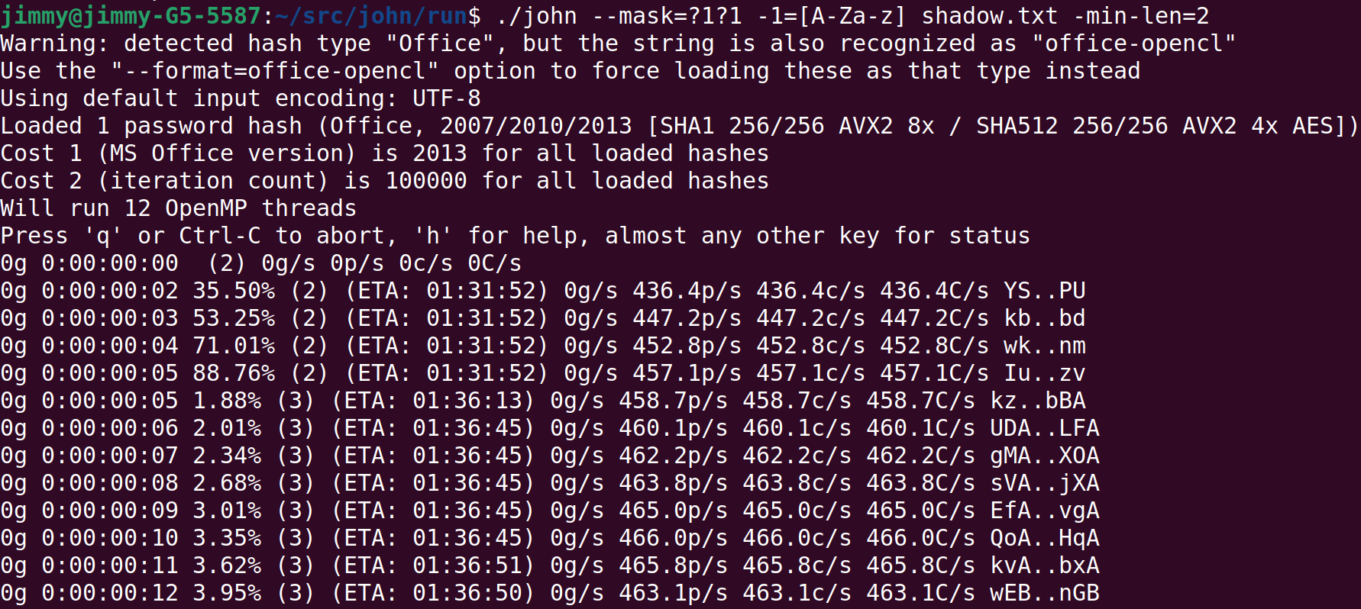Image resolution: width=1361 pixels, height=609 pixels.
Task: Click the 466.0p/s speed value
Action: (x=674, y=538)
